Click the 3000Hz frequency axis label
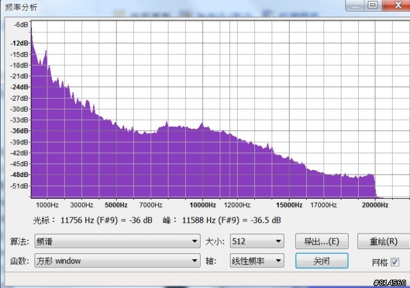Screen dimensions: 410x288 pyautogui.click(x=81, y=205)
